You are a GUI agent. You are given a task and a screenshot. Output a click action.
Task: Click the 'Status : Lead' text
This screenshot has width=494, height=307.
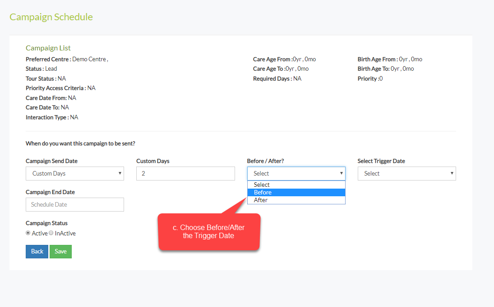[41, 69]
